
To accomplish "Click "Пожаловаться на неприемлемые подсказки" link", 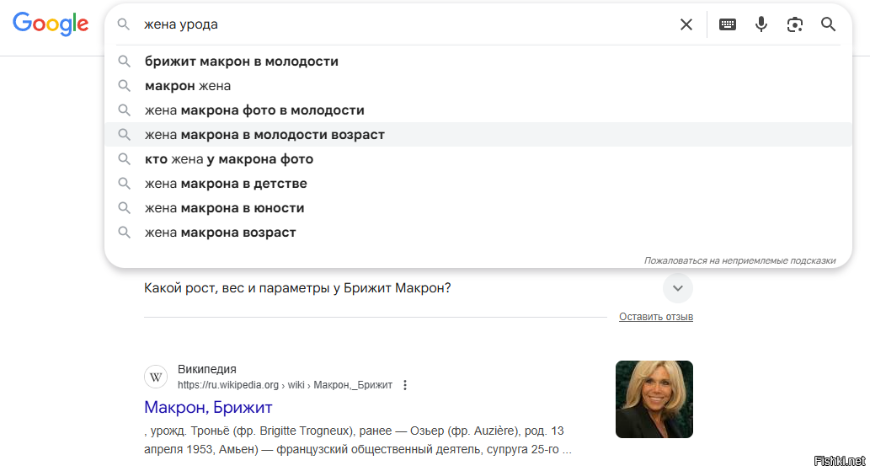I will [x=739, y=260].
